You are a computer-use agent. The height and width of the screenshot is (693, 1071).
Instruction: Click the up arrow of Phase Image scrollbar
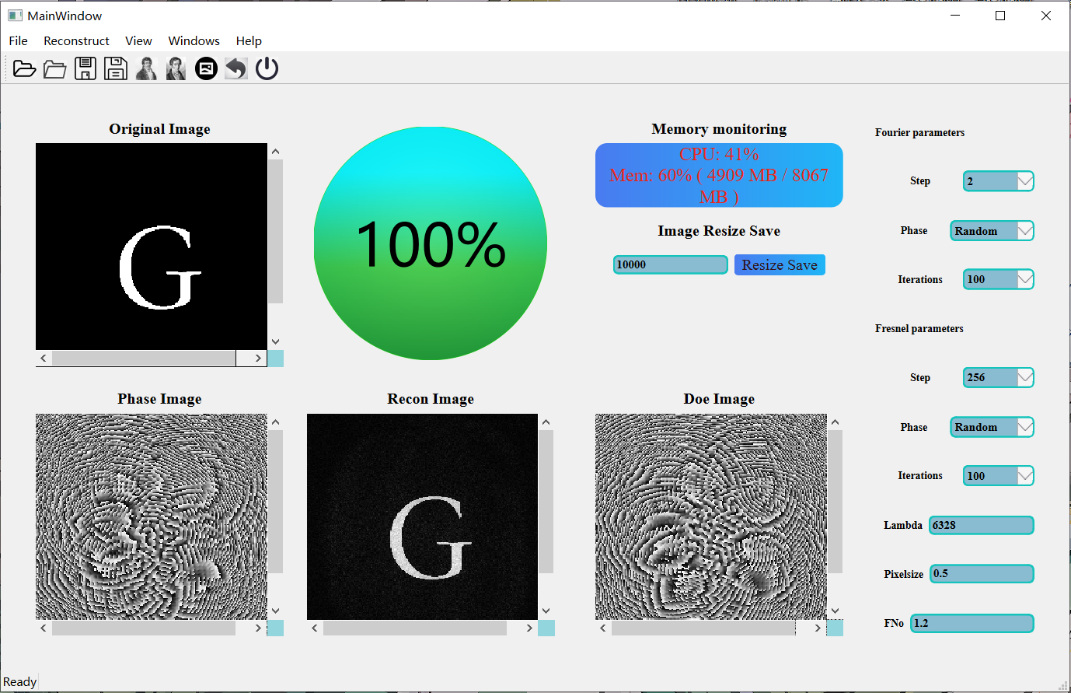tap(276, 422)
